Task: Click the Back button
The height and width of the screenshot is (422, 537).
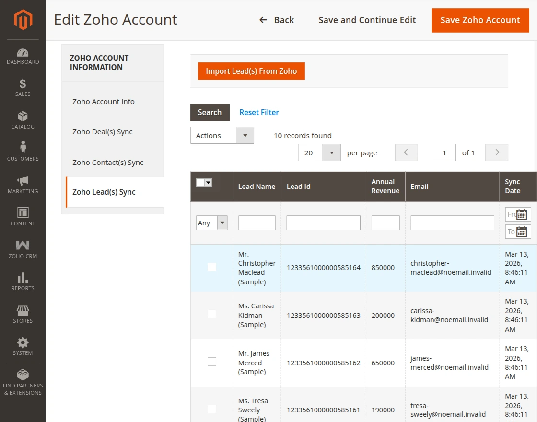Action: [x=276, y=20]
